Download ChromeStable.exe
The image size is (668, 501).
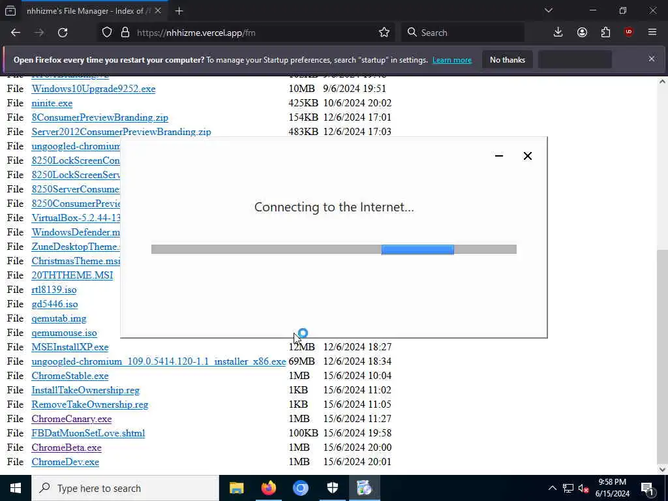coord(70,376)
